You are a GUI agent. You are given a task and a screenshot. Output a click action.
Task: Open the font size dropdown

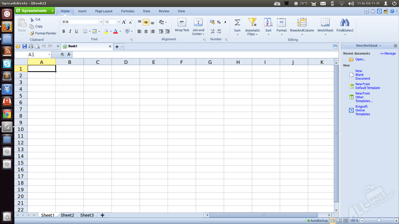(x=119, y=22)
